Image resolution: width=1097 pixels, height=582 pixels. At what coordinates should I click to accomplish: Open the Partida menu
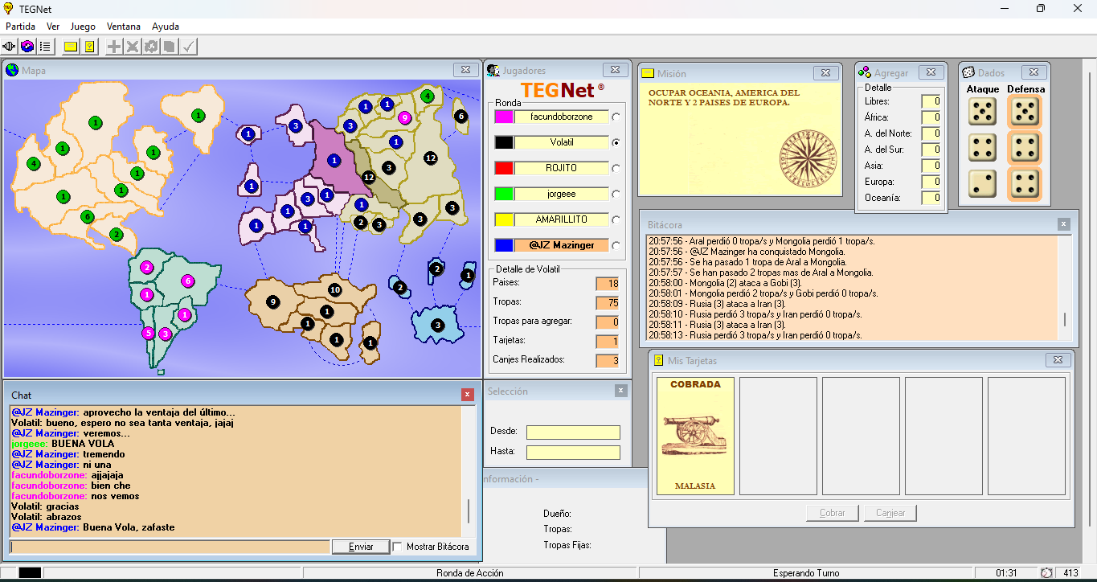(x=20, y=27)
